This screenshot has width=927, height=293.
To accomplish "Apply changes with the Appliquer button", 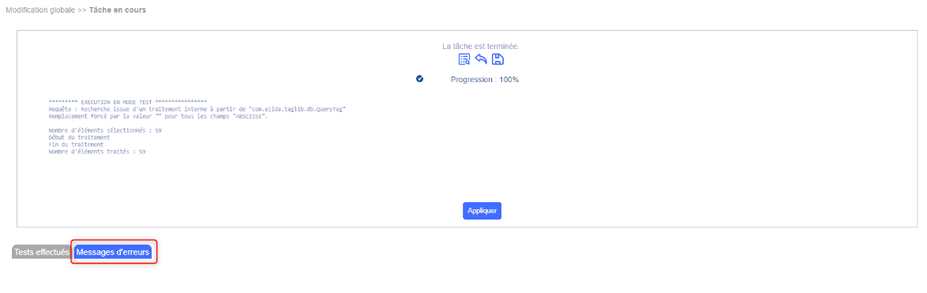I will click(x=482, y=210).
